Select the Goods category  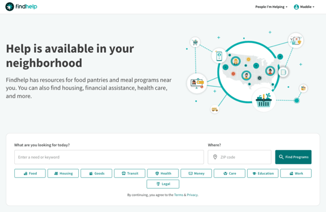point(96,173)
